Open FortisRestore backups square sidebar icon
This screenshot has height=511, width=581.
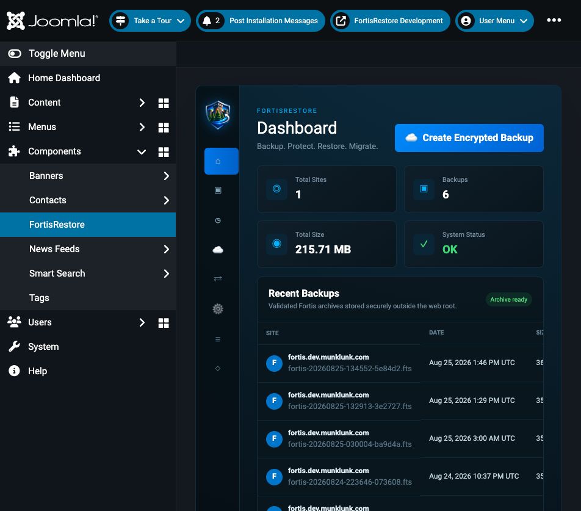pos(218,190)
